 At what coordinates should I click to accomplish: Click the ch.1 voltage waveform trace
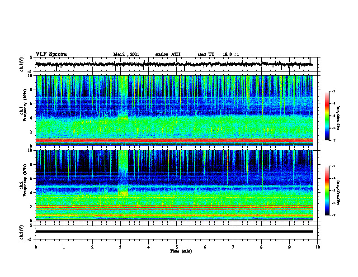tap(174, 64)
